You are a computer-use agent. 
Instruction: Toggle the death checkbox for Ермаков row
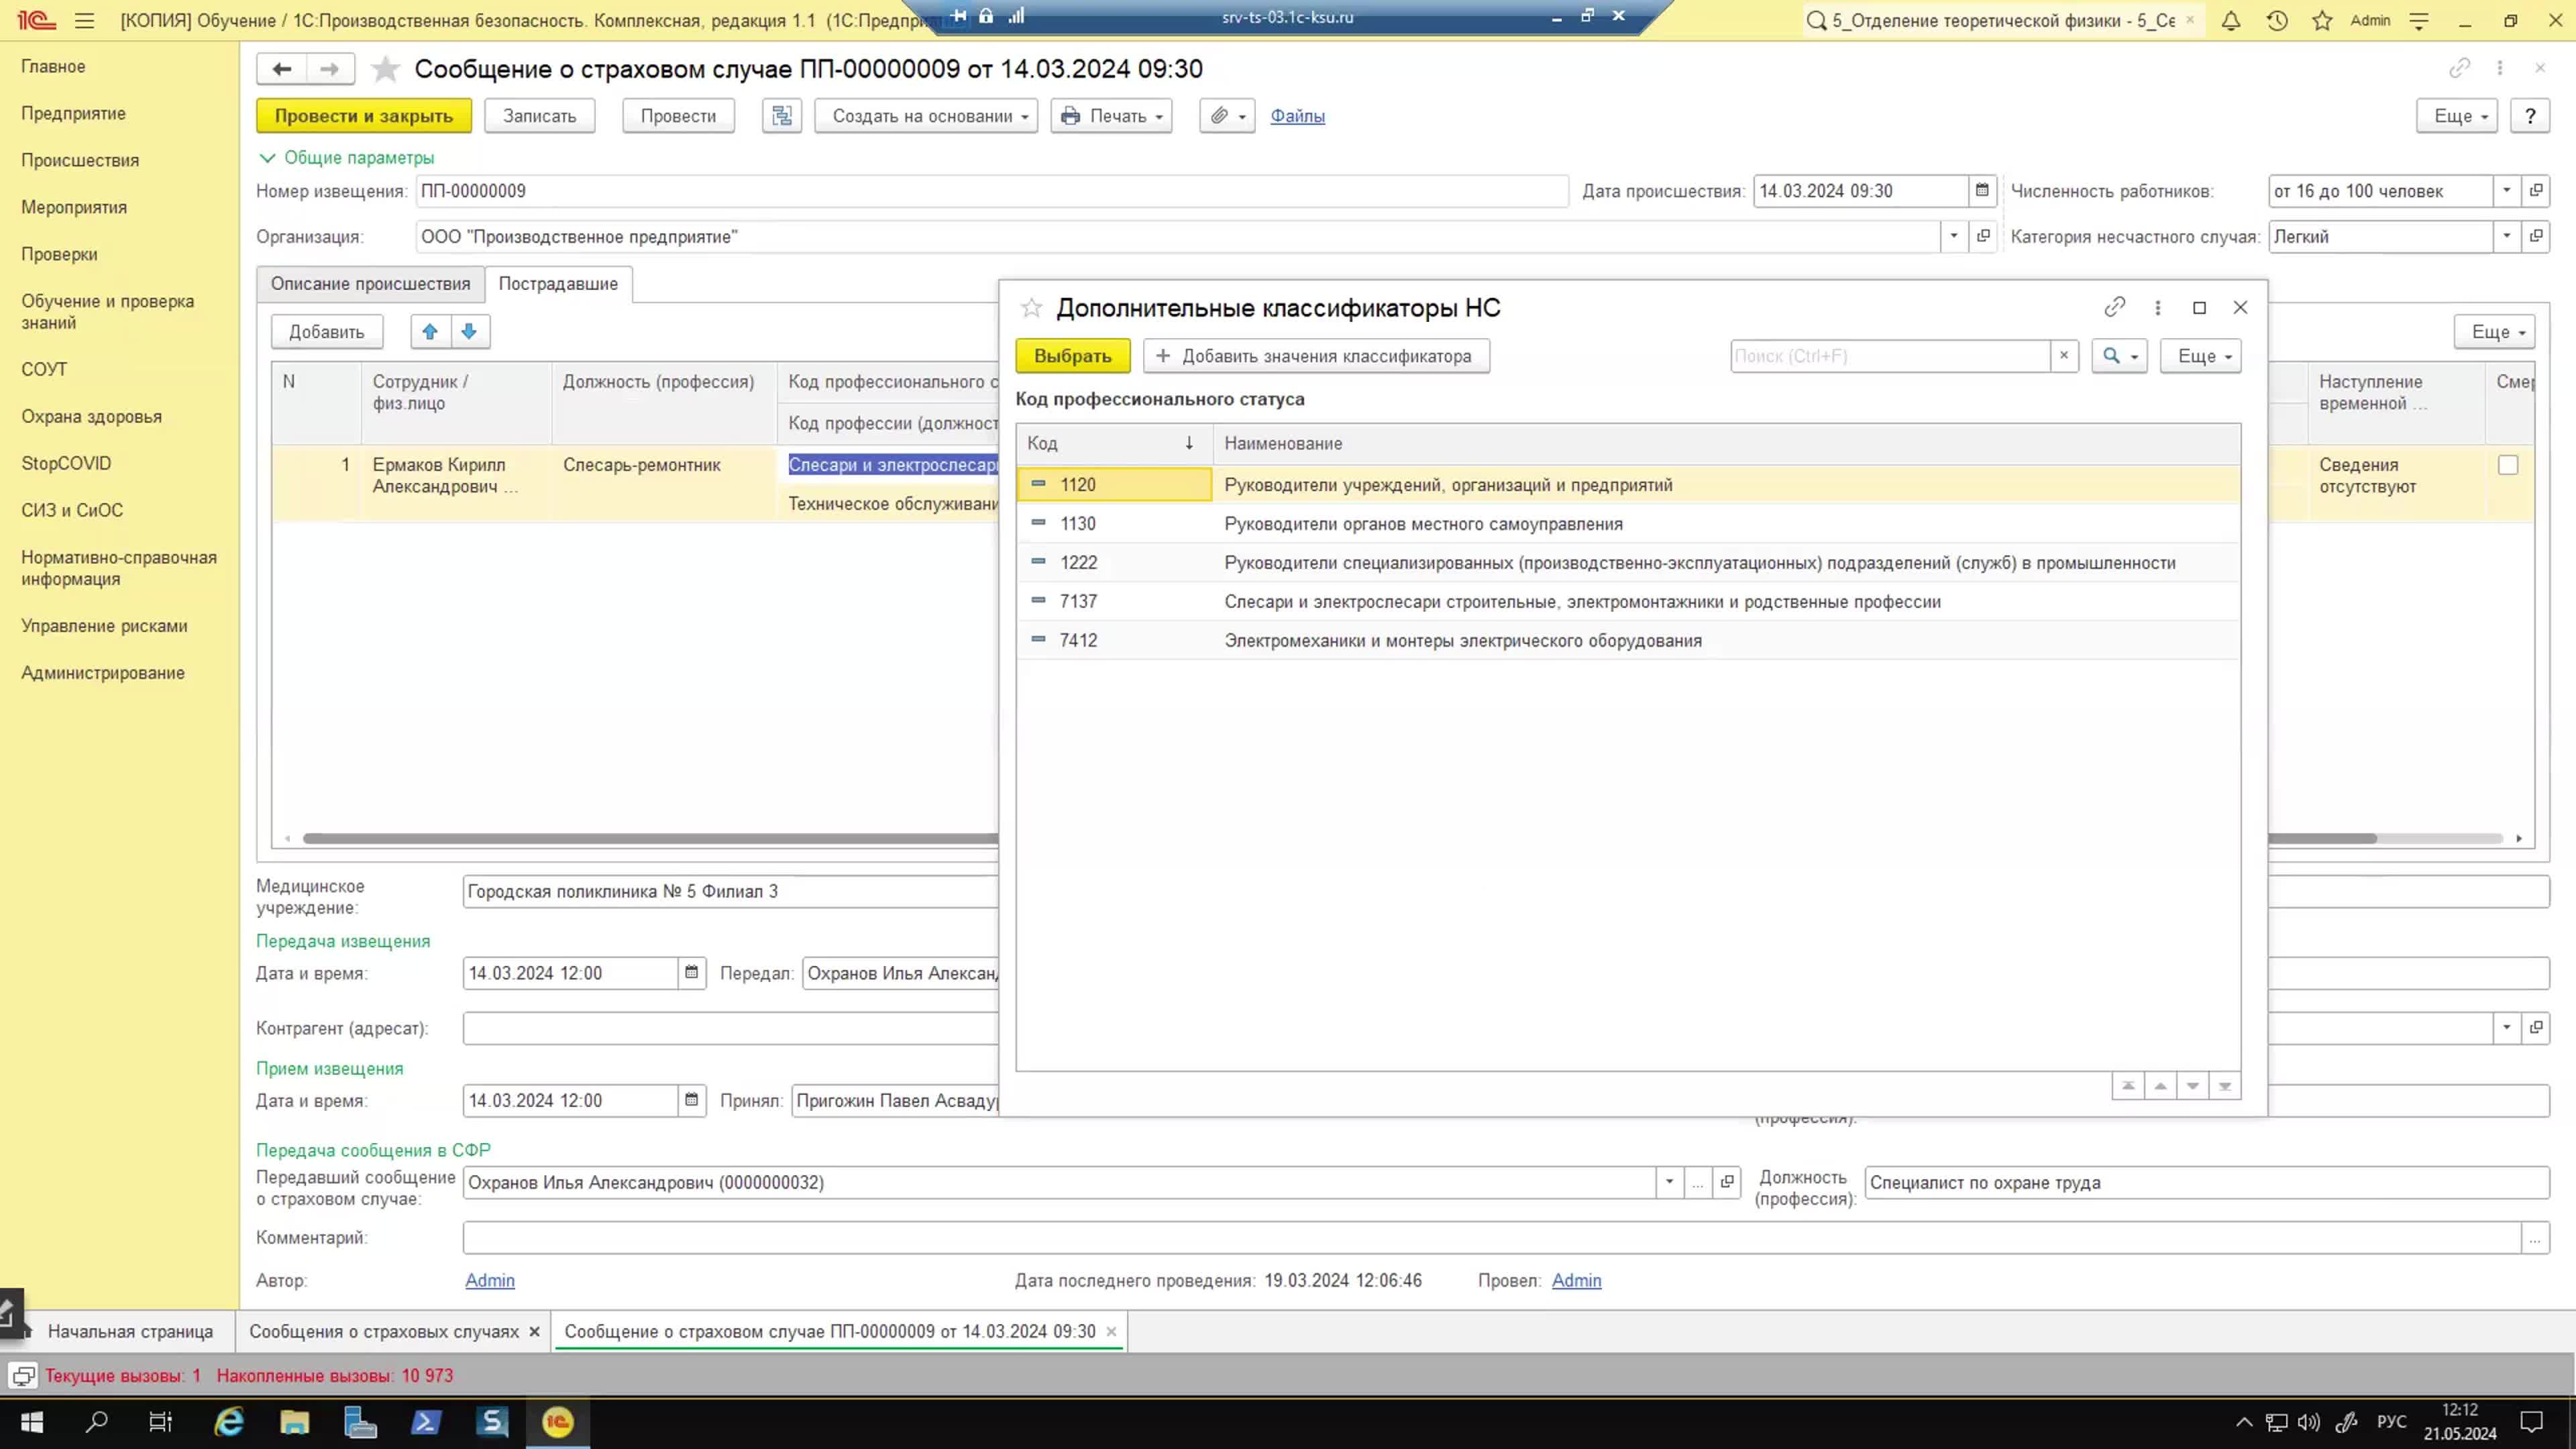2508,465
